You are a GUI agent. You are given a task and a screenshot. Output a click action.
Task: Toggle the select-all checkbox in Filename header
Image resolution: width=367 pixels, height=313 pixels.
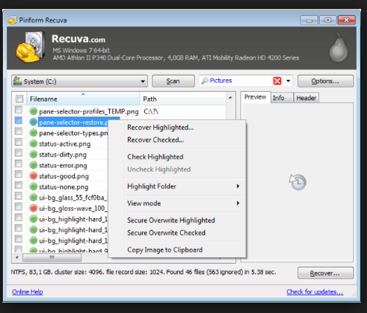tap(19, 99)
